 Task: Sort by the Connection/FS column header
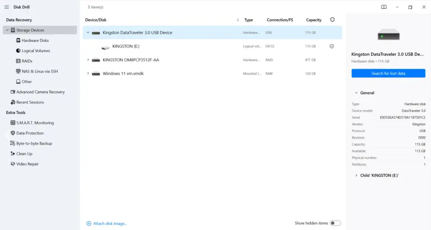(x=279, y=20)
